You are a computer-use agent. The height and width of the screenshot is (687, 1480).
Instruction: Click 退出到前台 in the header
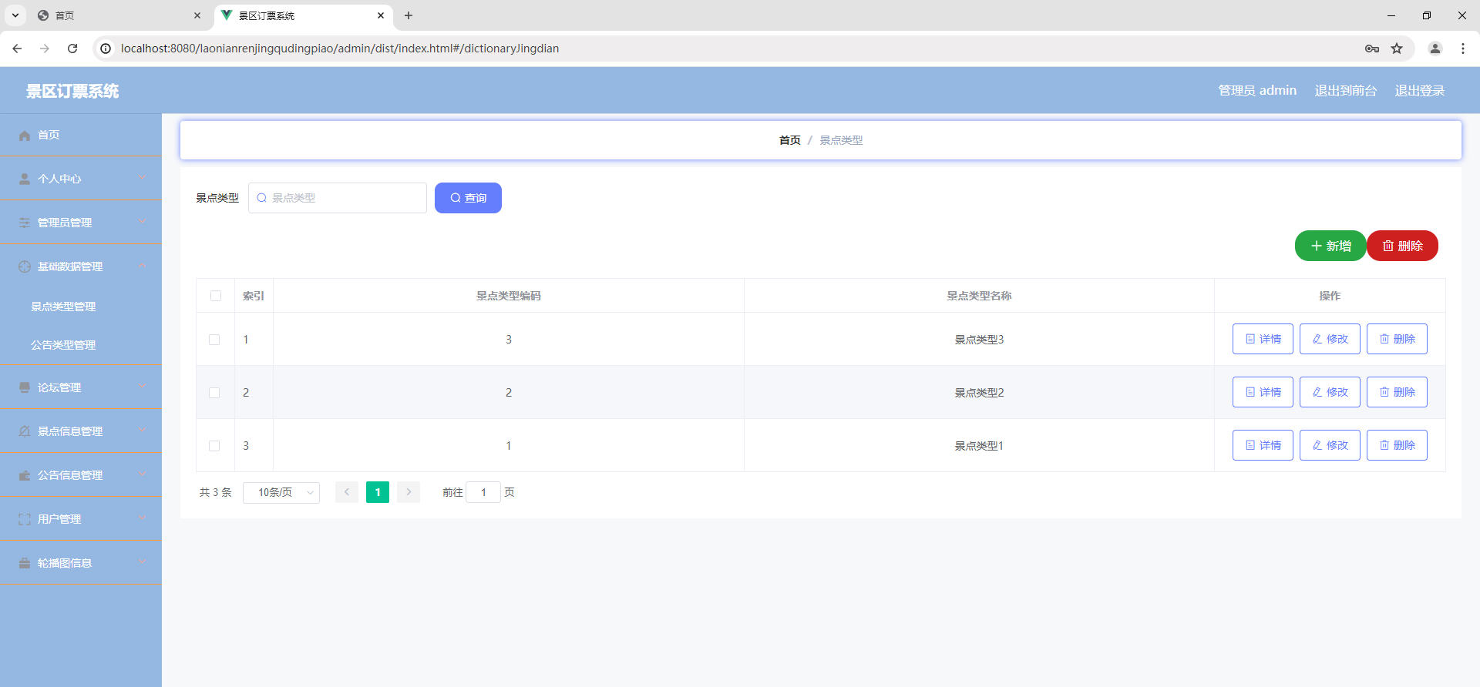(x=1345, y=91)
